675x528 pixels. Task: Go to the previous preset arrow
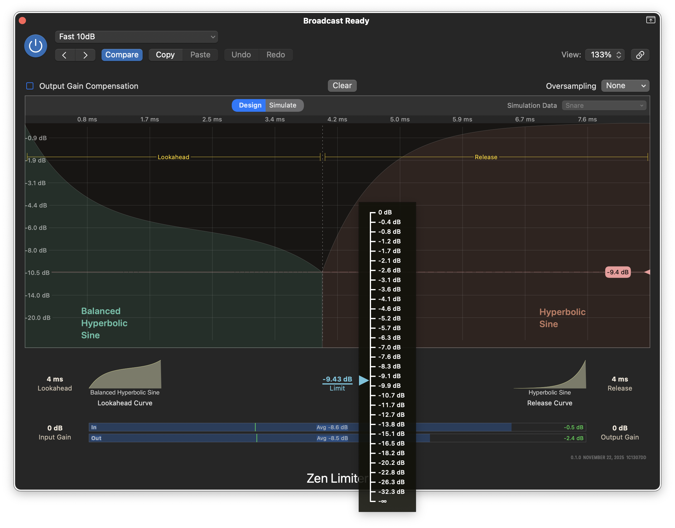(65, 55)
